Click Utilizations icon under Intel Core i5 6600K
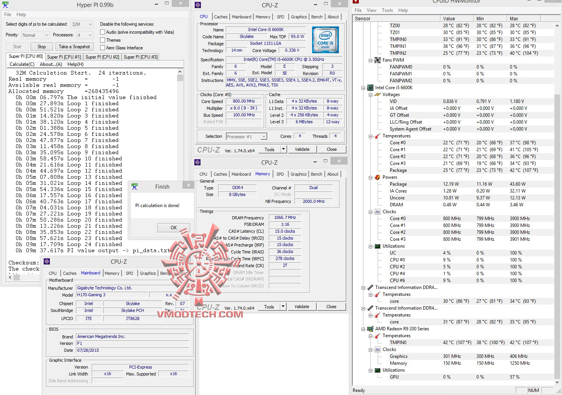The width and height of the screenshot is (562, 395). pyautogui.click(x=378, y=246)
